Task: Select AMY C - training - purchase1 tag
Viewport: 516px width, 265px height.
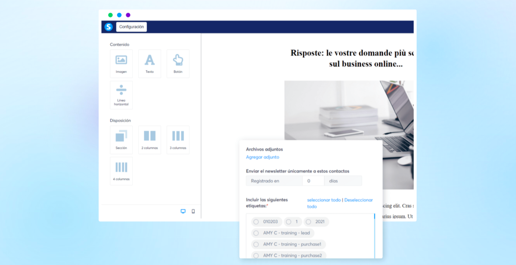Action: (x=256, y=244)
